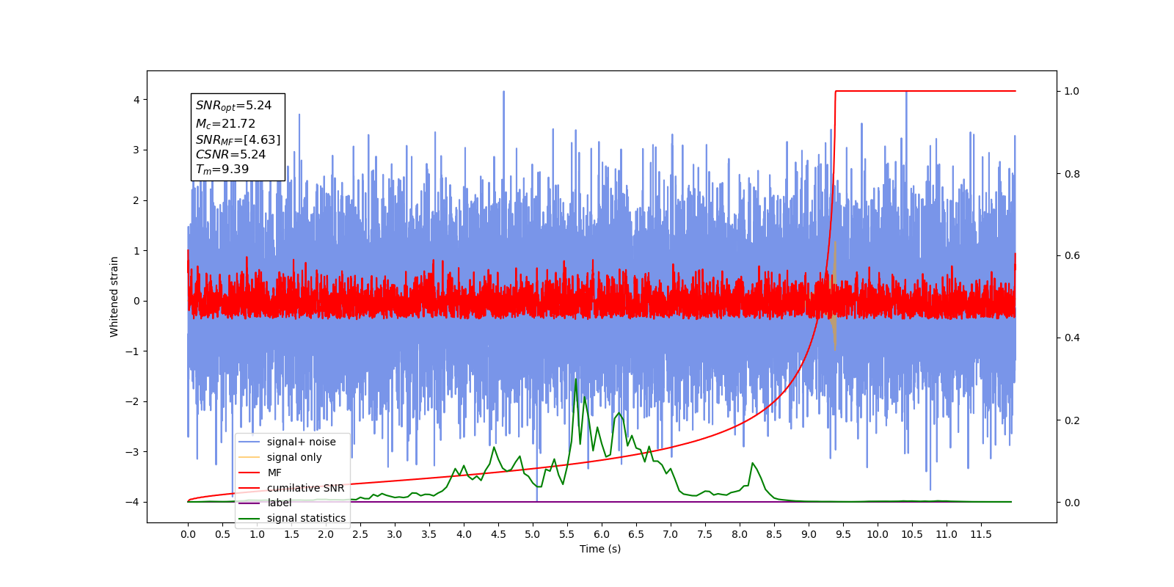Click the 'Whitened strain' y-axis label

click(114, 296)
